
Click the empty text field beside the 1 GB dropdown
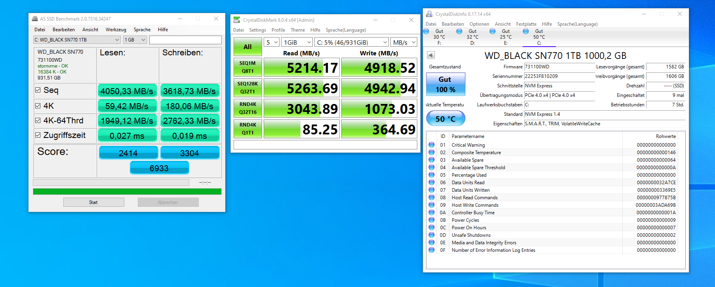(185, 40)
